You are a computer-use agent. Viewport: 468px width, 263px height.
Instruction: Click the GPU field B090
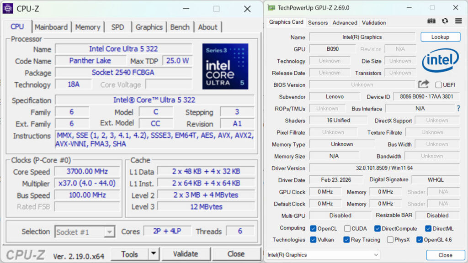tap(333, 49)
